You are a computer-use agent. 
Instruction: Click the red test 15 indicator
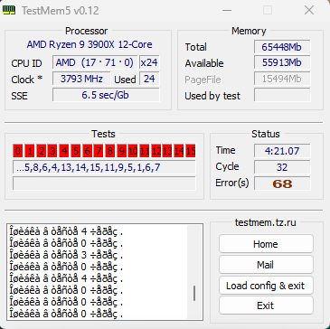[x=191, y=151]
